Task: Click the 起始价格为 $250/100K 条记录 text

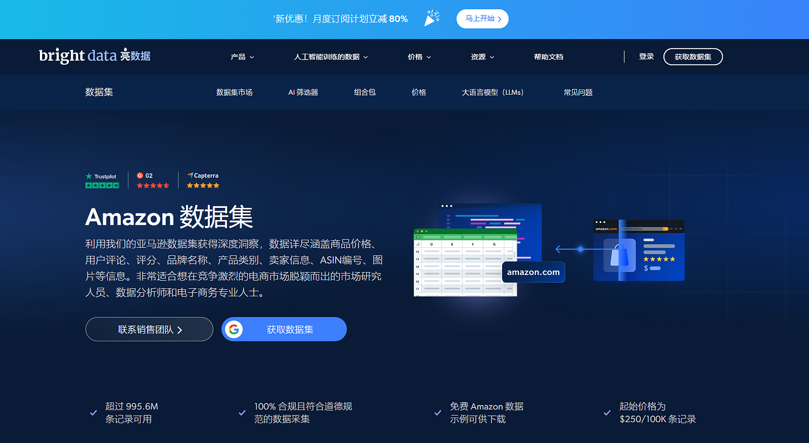Action: tap(658, 413)
